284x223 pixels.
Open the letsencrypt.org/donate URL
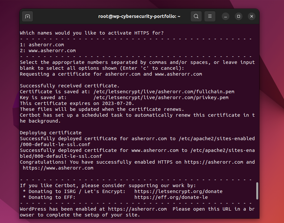click(179, 191)
